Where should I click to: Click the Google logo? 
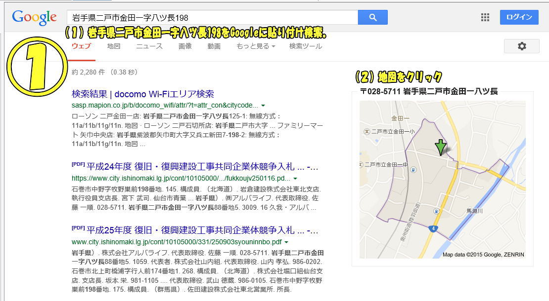(34, 17)
